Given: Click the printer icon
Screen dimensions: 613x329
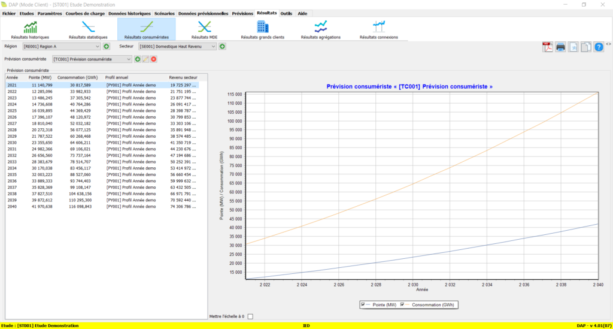Looking at the screenshot, I should tap(560, 47).
